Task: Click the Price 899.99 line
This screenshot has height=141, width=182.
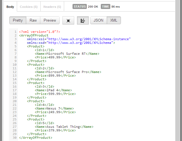Action: coord(55,76)
